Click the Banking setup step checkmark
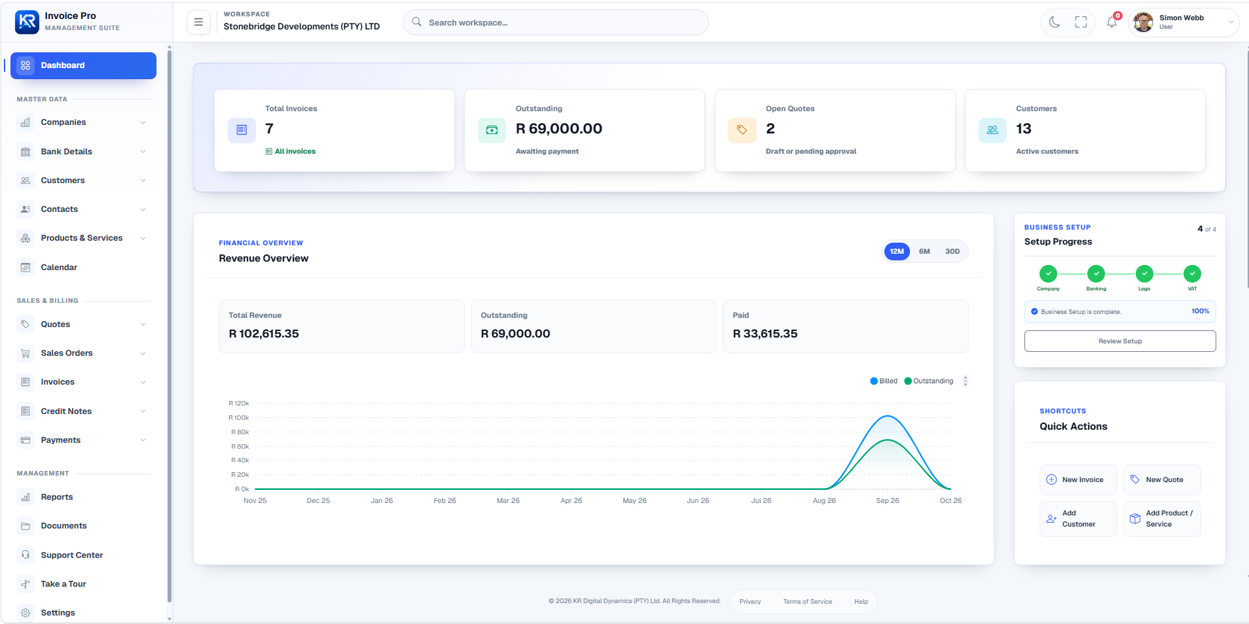 click(x=1096, y=274)
